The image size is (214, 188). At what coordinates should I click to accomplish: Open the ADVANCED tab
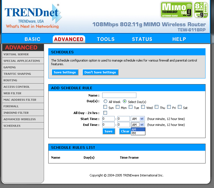69,39
